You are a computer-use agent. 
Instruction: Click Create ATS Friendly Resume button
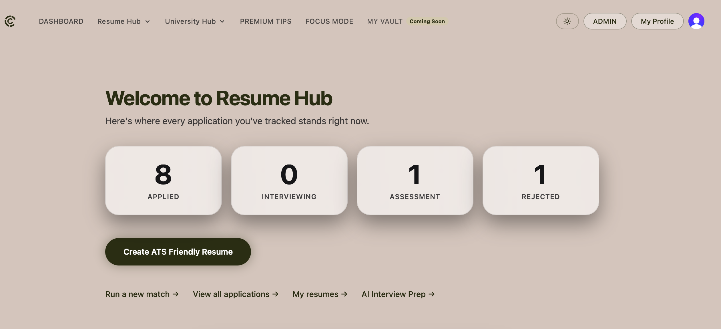[178, 252]
